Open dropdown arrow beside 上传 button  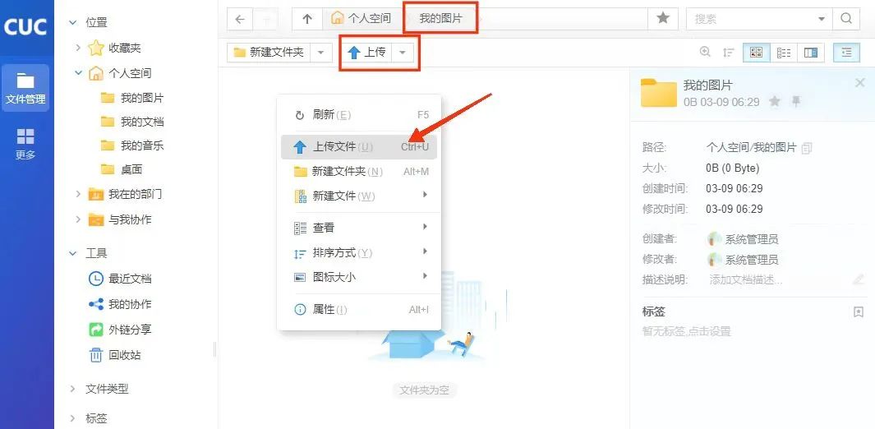click(x=403, y=53)
